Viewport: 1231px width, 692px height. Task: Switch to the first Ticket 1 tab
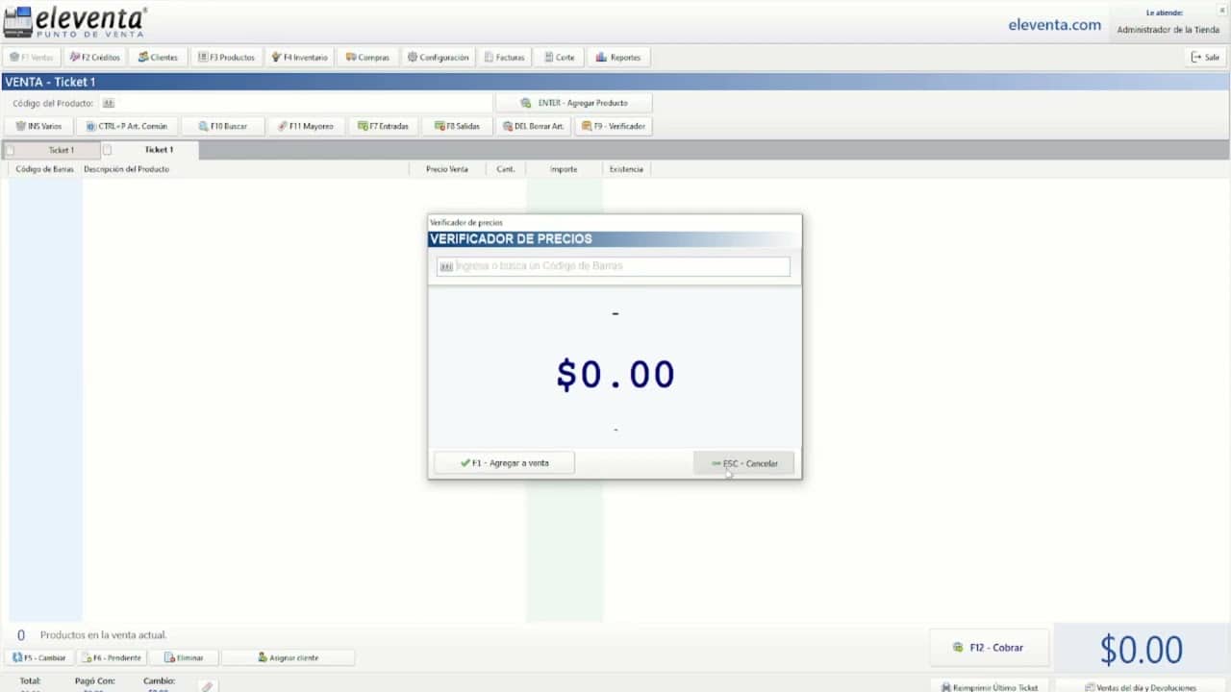(61, 150)
